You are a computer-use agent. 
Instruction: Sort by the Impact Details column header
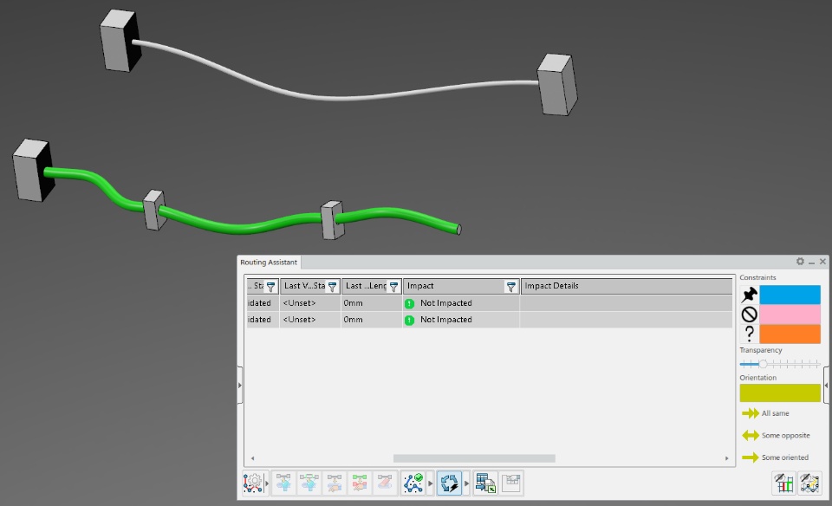(627, 286)
